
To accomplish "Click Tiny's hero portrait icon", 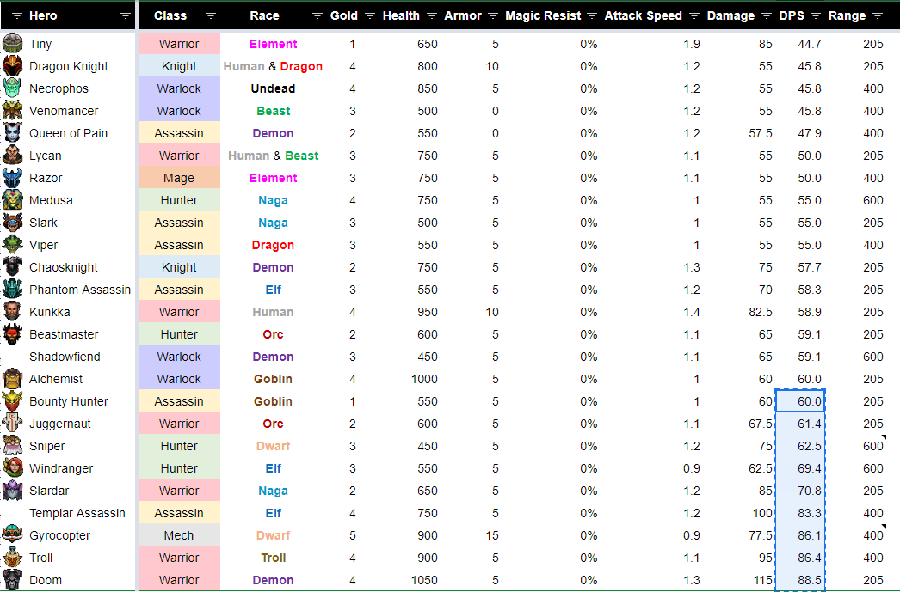I will (x=12, y=44).
